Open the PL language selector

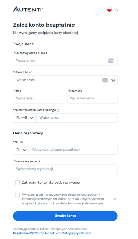[112, 9]
